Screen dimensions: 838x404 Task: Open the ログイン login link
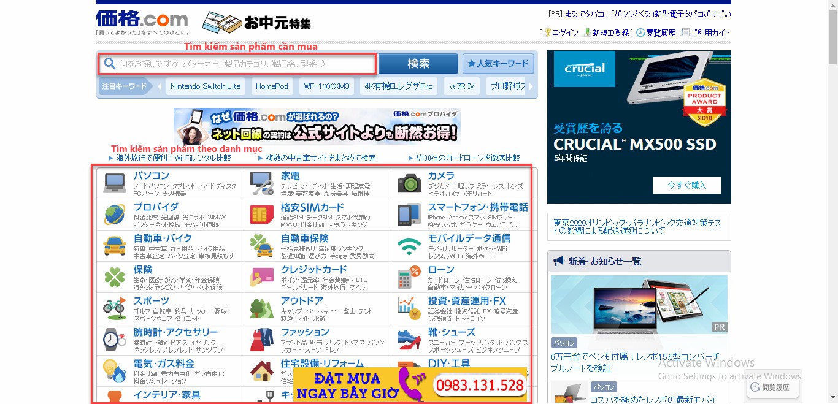pyautogui.click(x=565, y=33)
